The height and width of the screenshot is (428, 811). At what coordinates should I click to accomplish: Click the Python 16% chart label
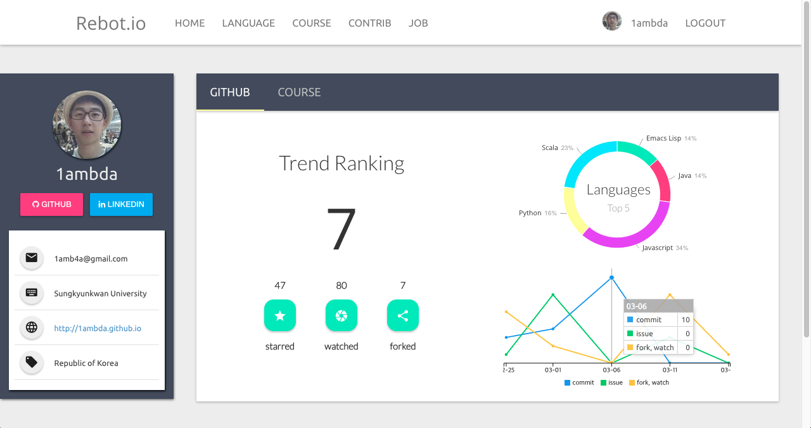[538, 213]
